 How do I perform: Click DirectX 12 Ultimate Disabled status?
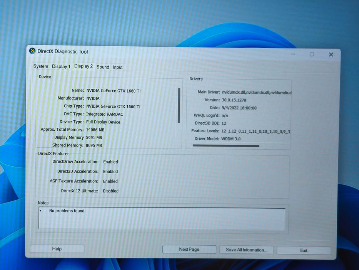[110, 191]
